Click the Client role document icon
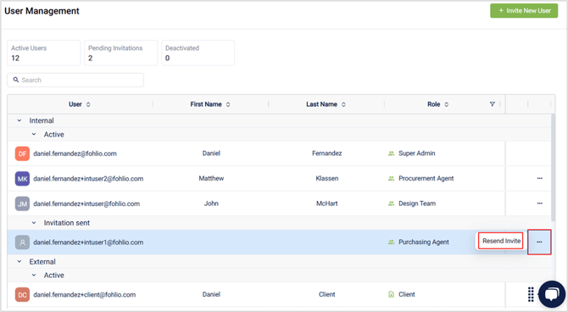The height and width of the screenshot is (312, 568). pyautogui.click(x=391, y=294)
